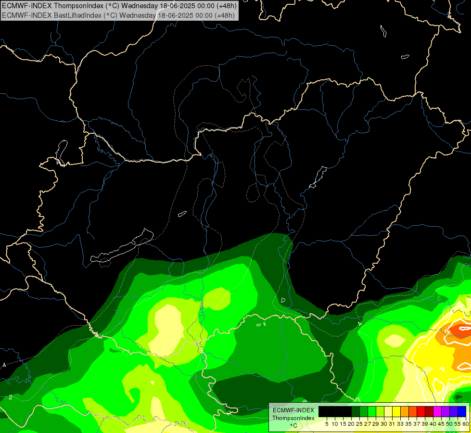Click legend tick value 25
Viewport: 471px width, 433px height.
click(359, 424)
